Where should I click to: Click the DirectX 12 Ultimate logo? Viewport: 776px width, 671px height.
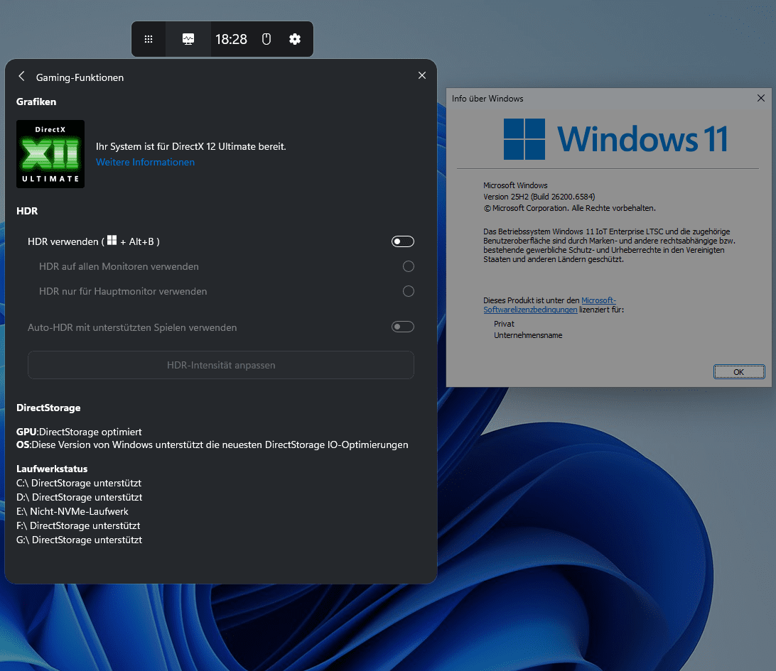[50, 154]
